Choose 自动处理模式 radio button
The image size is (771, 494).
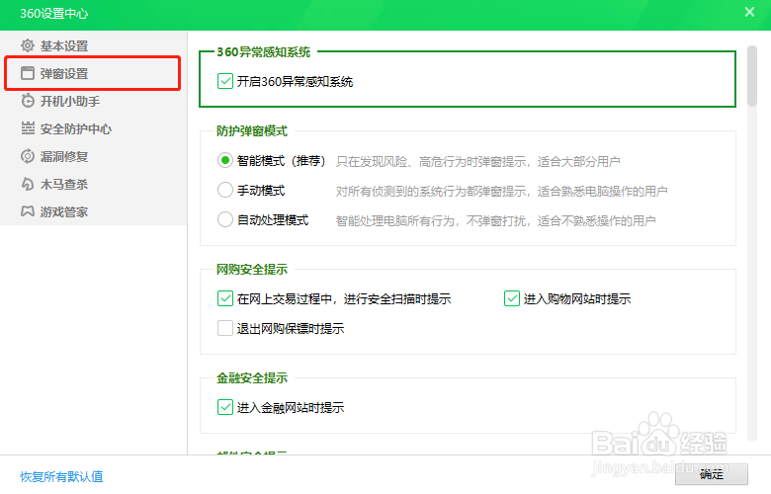pos(225,219)
